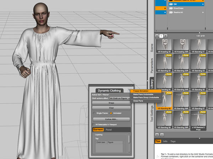The height and width of the screenshot is (159, 213).
Task: Click the minus button to shrink thumbnails
Action: [x=162, y=135]
